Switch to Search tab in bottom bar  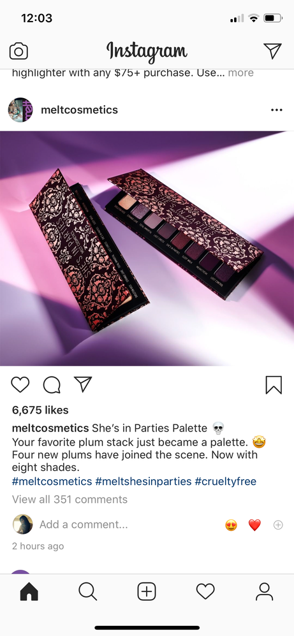pos(88,592)
